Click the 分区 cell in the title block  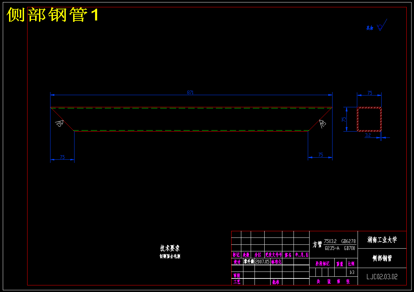[258, 255]
